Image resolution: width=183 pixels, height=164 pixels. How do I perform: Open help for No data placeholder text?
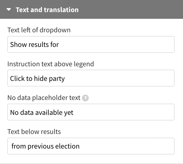[x=85, y=98]
